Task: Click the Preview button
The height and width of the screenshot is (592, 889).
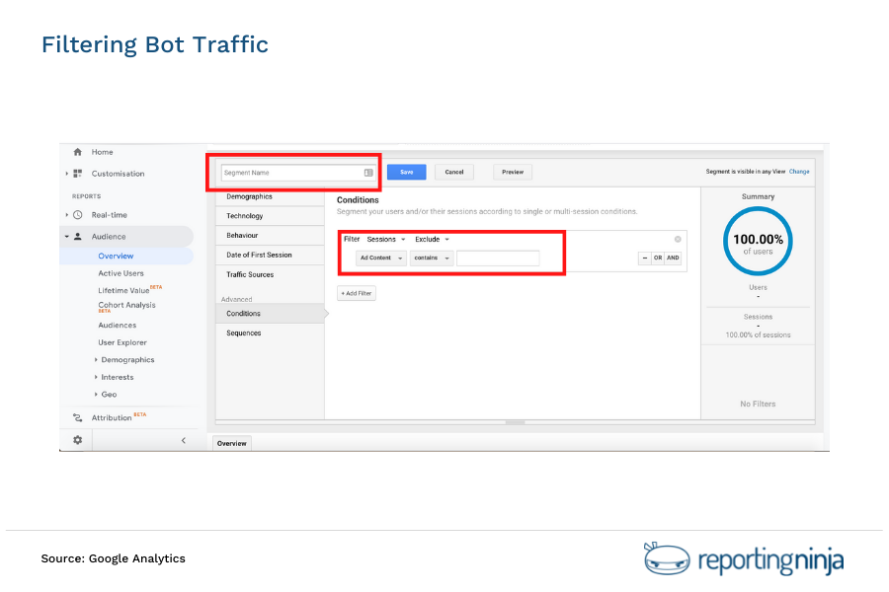Action: pos(513,172)
